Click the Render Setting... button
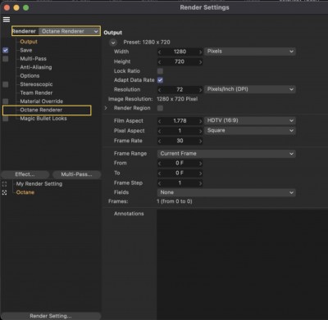The height and width of the screenshot is (320, 328). [x=51, y=316]
